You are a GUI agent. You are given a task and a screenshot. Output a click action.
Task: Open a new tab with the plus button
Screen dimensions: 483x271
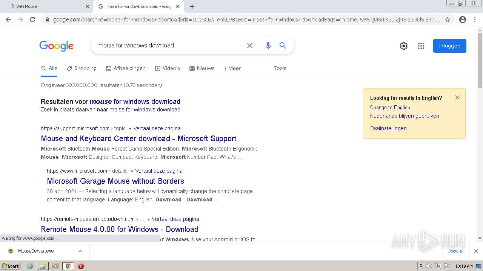tap(192, 6)
